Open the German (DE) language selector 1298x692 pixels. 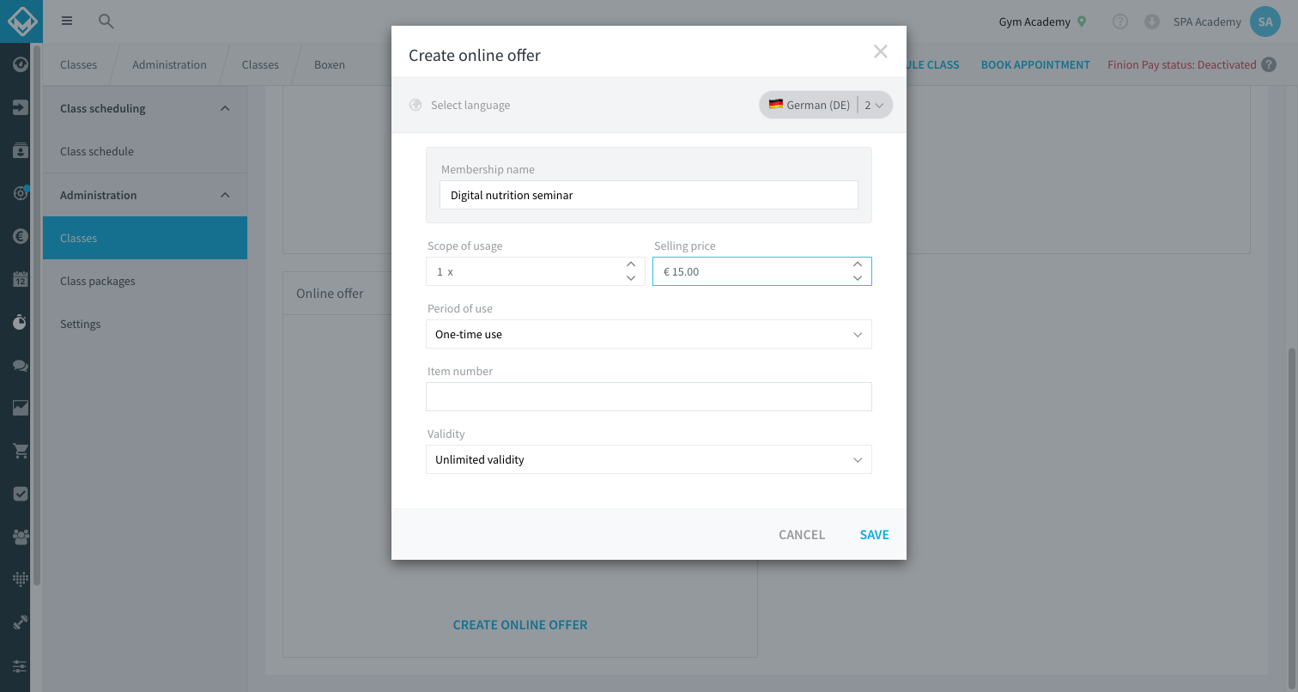pyautogui.click(x=826, y=105)
